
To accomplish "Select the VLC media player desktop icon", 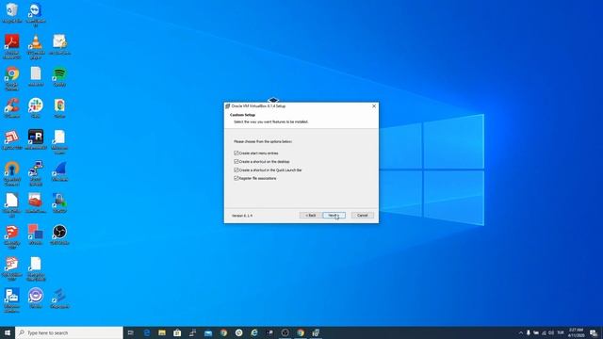I will pyautogui.click(x=36, y=47).
